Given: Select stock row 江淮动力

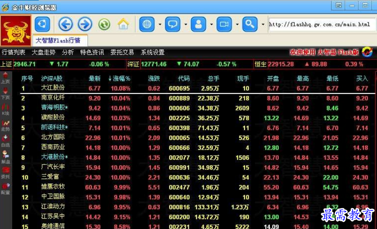Looking at the screenshot, I should 195,207.
